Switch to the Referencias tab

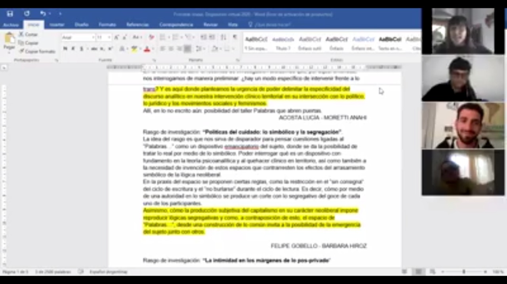137,24
